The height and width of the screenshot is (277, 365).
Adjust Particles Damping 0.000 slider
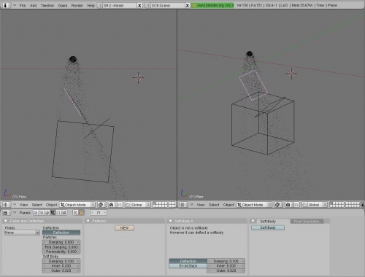[x=61, y=242]
